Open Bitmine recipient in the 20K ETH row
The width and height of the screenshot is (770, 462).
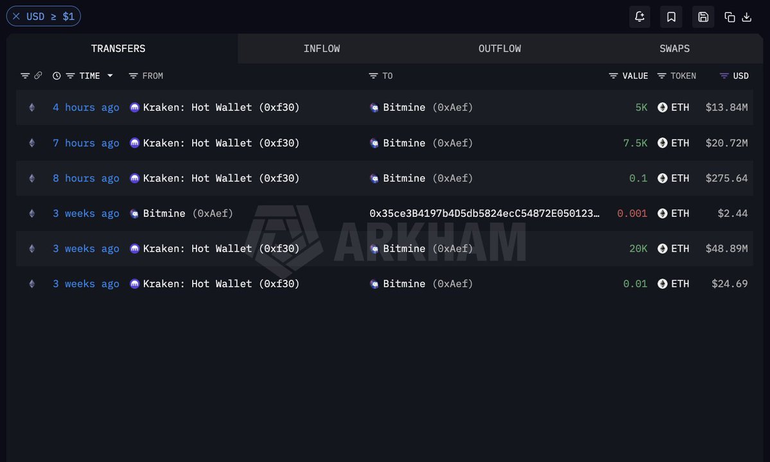428,249
